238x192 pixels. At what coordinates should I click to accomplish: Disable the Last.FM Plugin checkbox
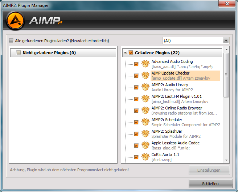click(x=136, y=99)
